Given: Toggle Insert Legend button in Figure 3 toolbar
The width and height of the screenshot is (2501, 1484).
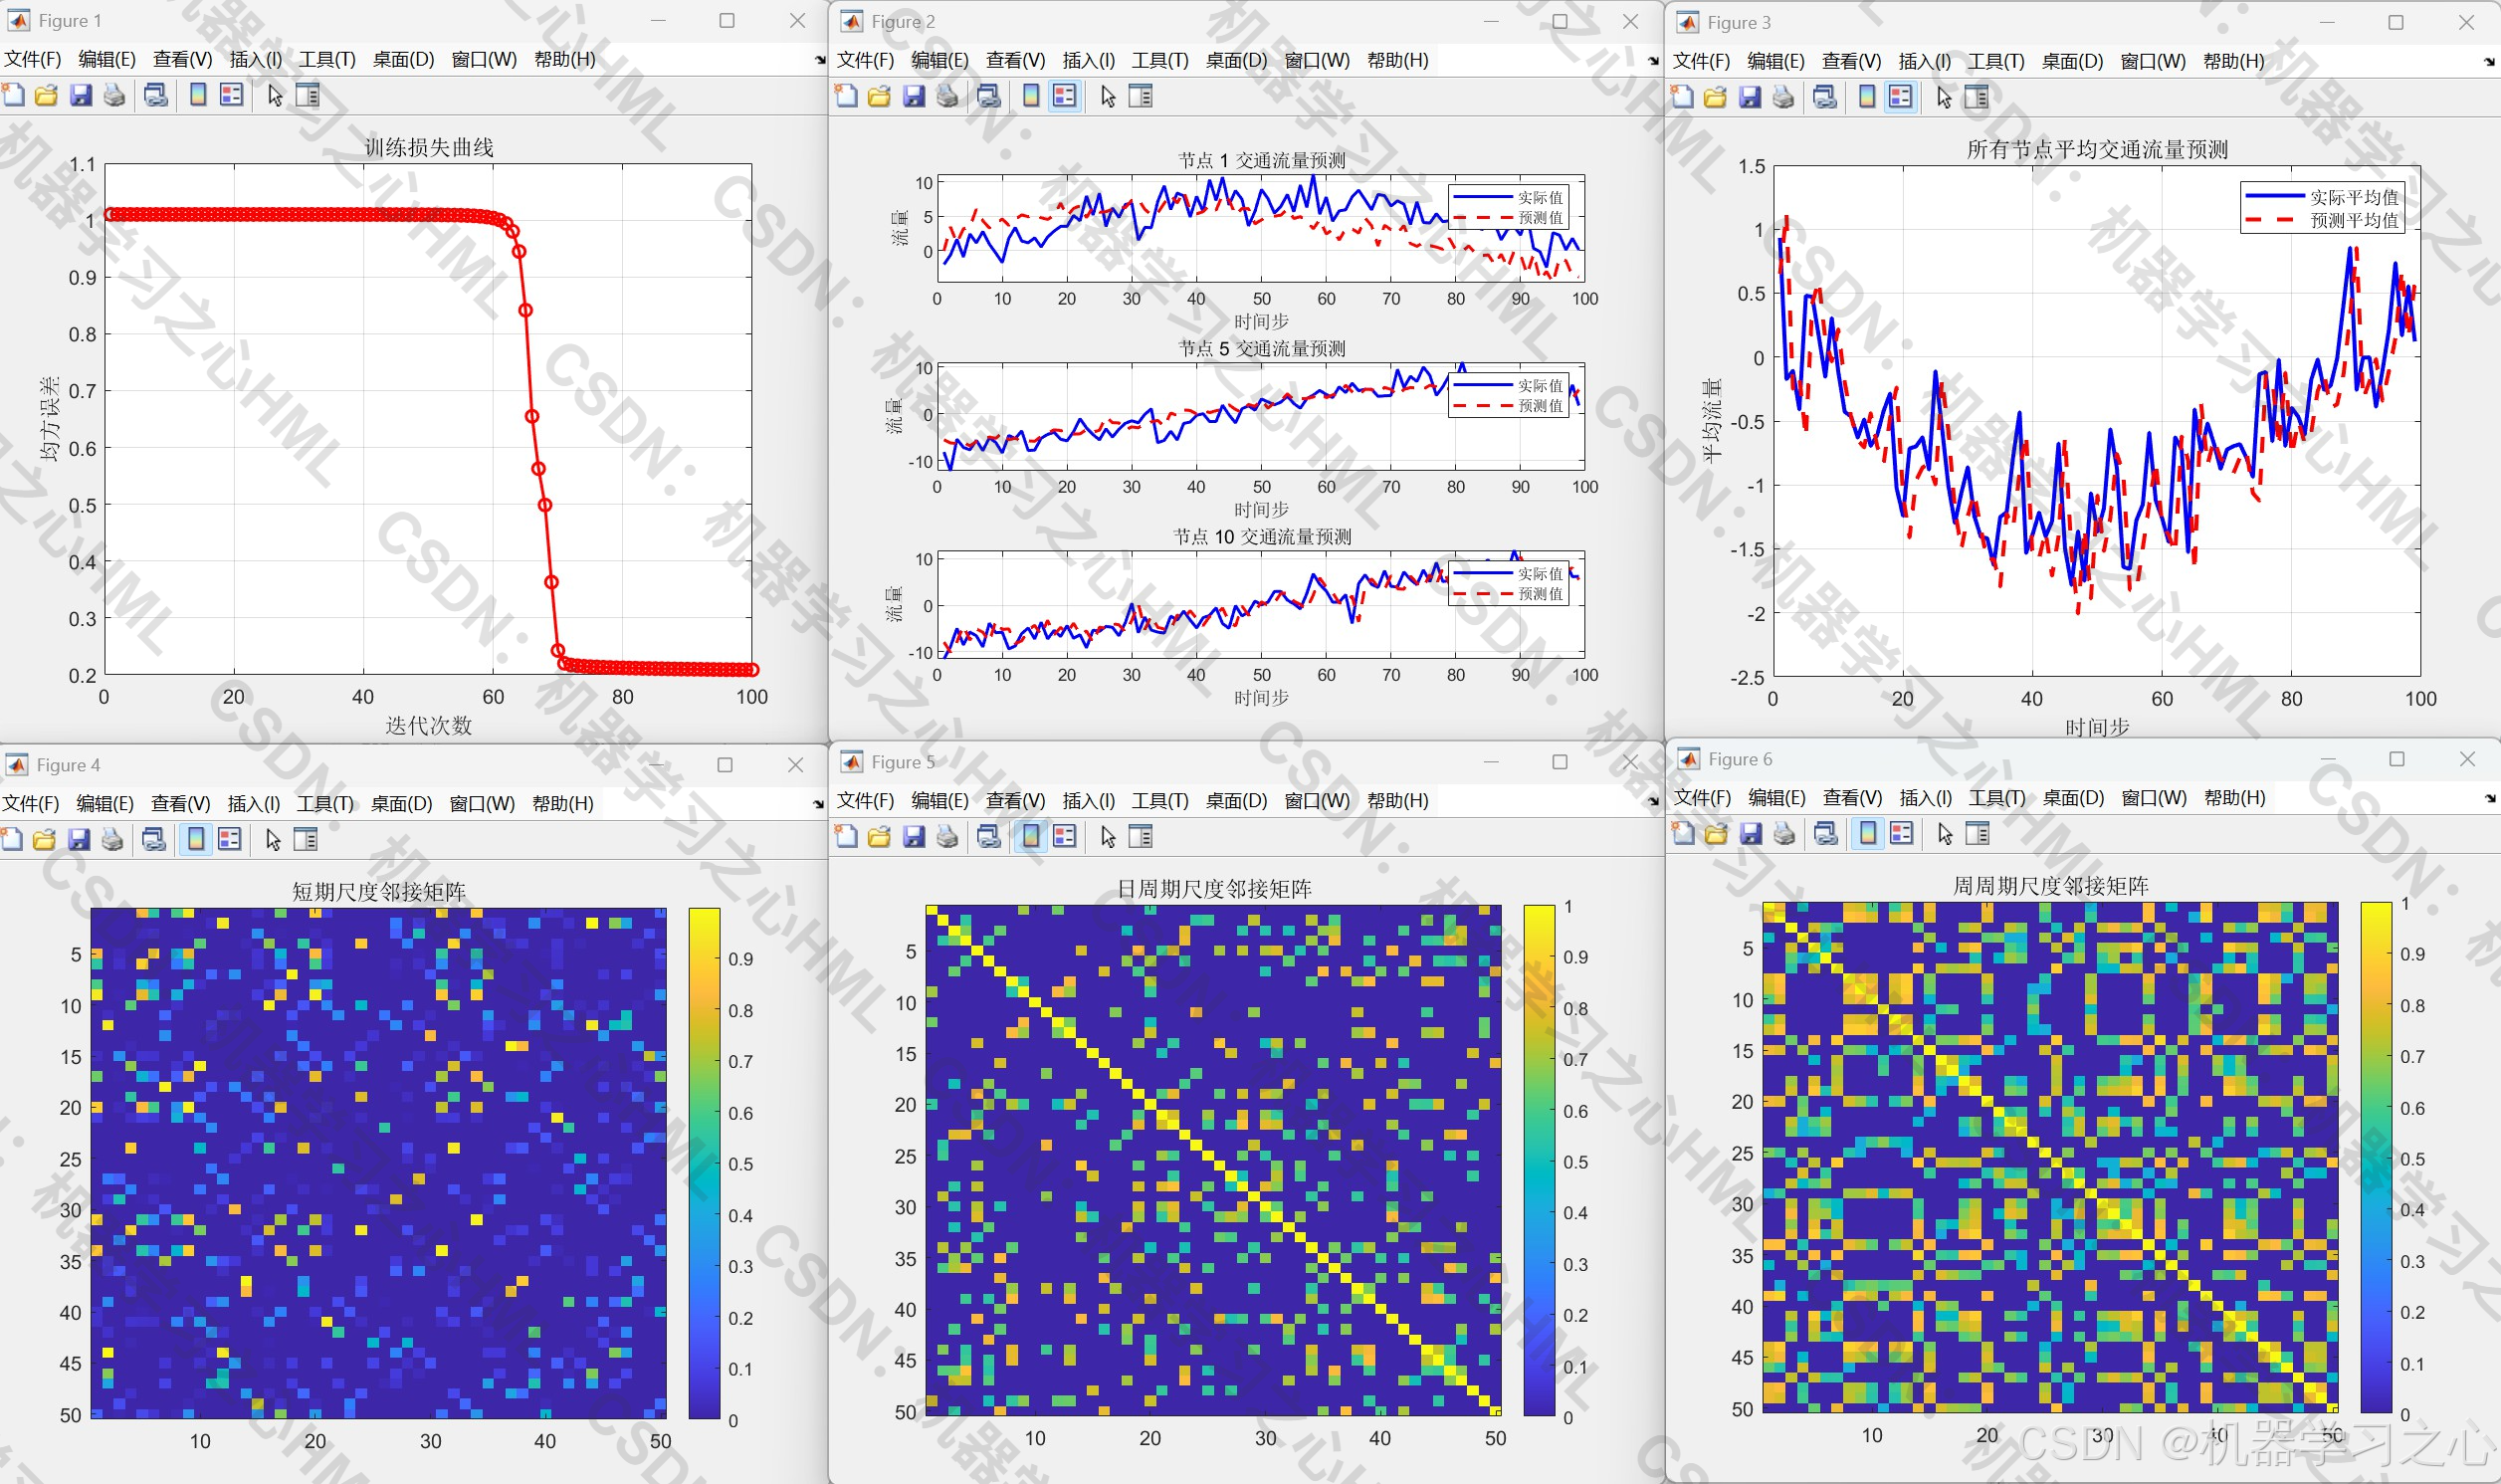Looking at the screenshot, I should pyautogui.click(x=1900, y=97).
